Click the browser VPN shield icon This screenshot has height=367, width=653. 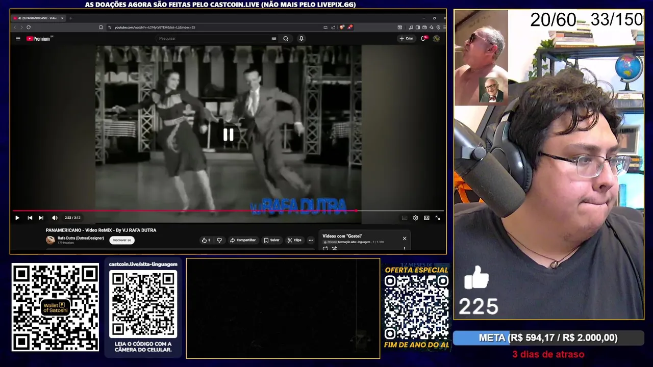[x=438, y=28]
